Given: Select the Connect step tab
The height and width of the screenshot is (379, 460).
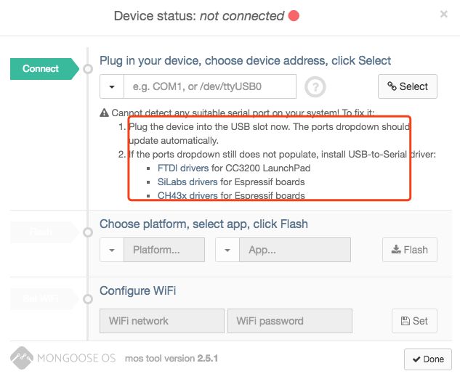Looking at the screenshot, I should tap(44, 69).
